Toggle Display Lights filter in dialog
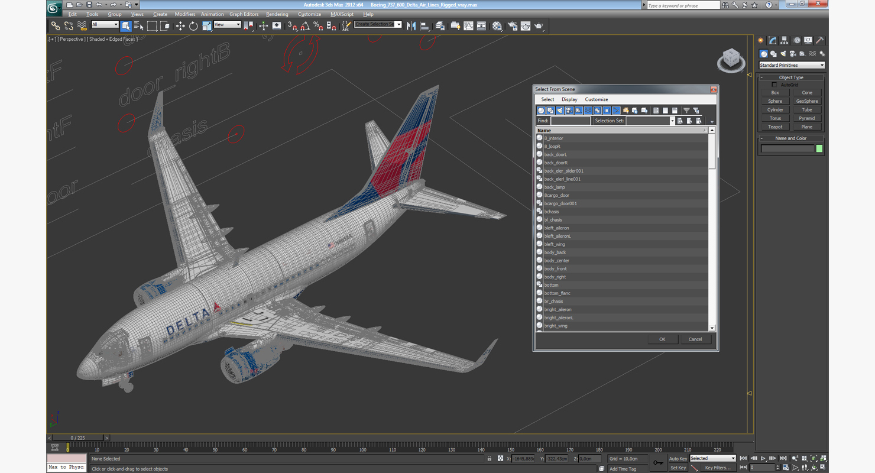 560,111
